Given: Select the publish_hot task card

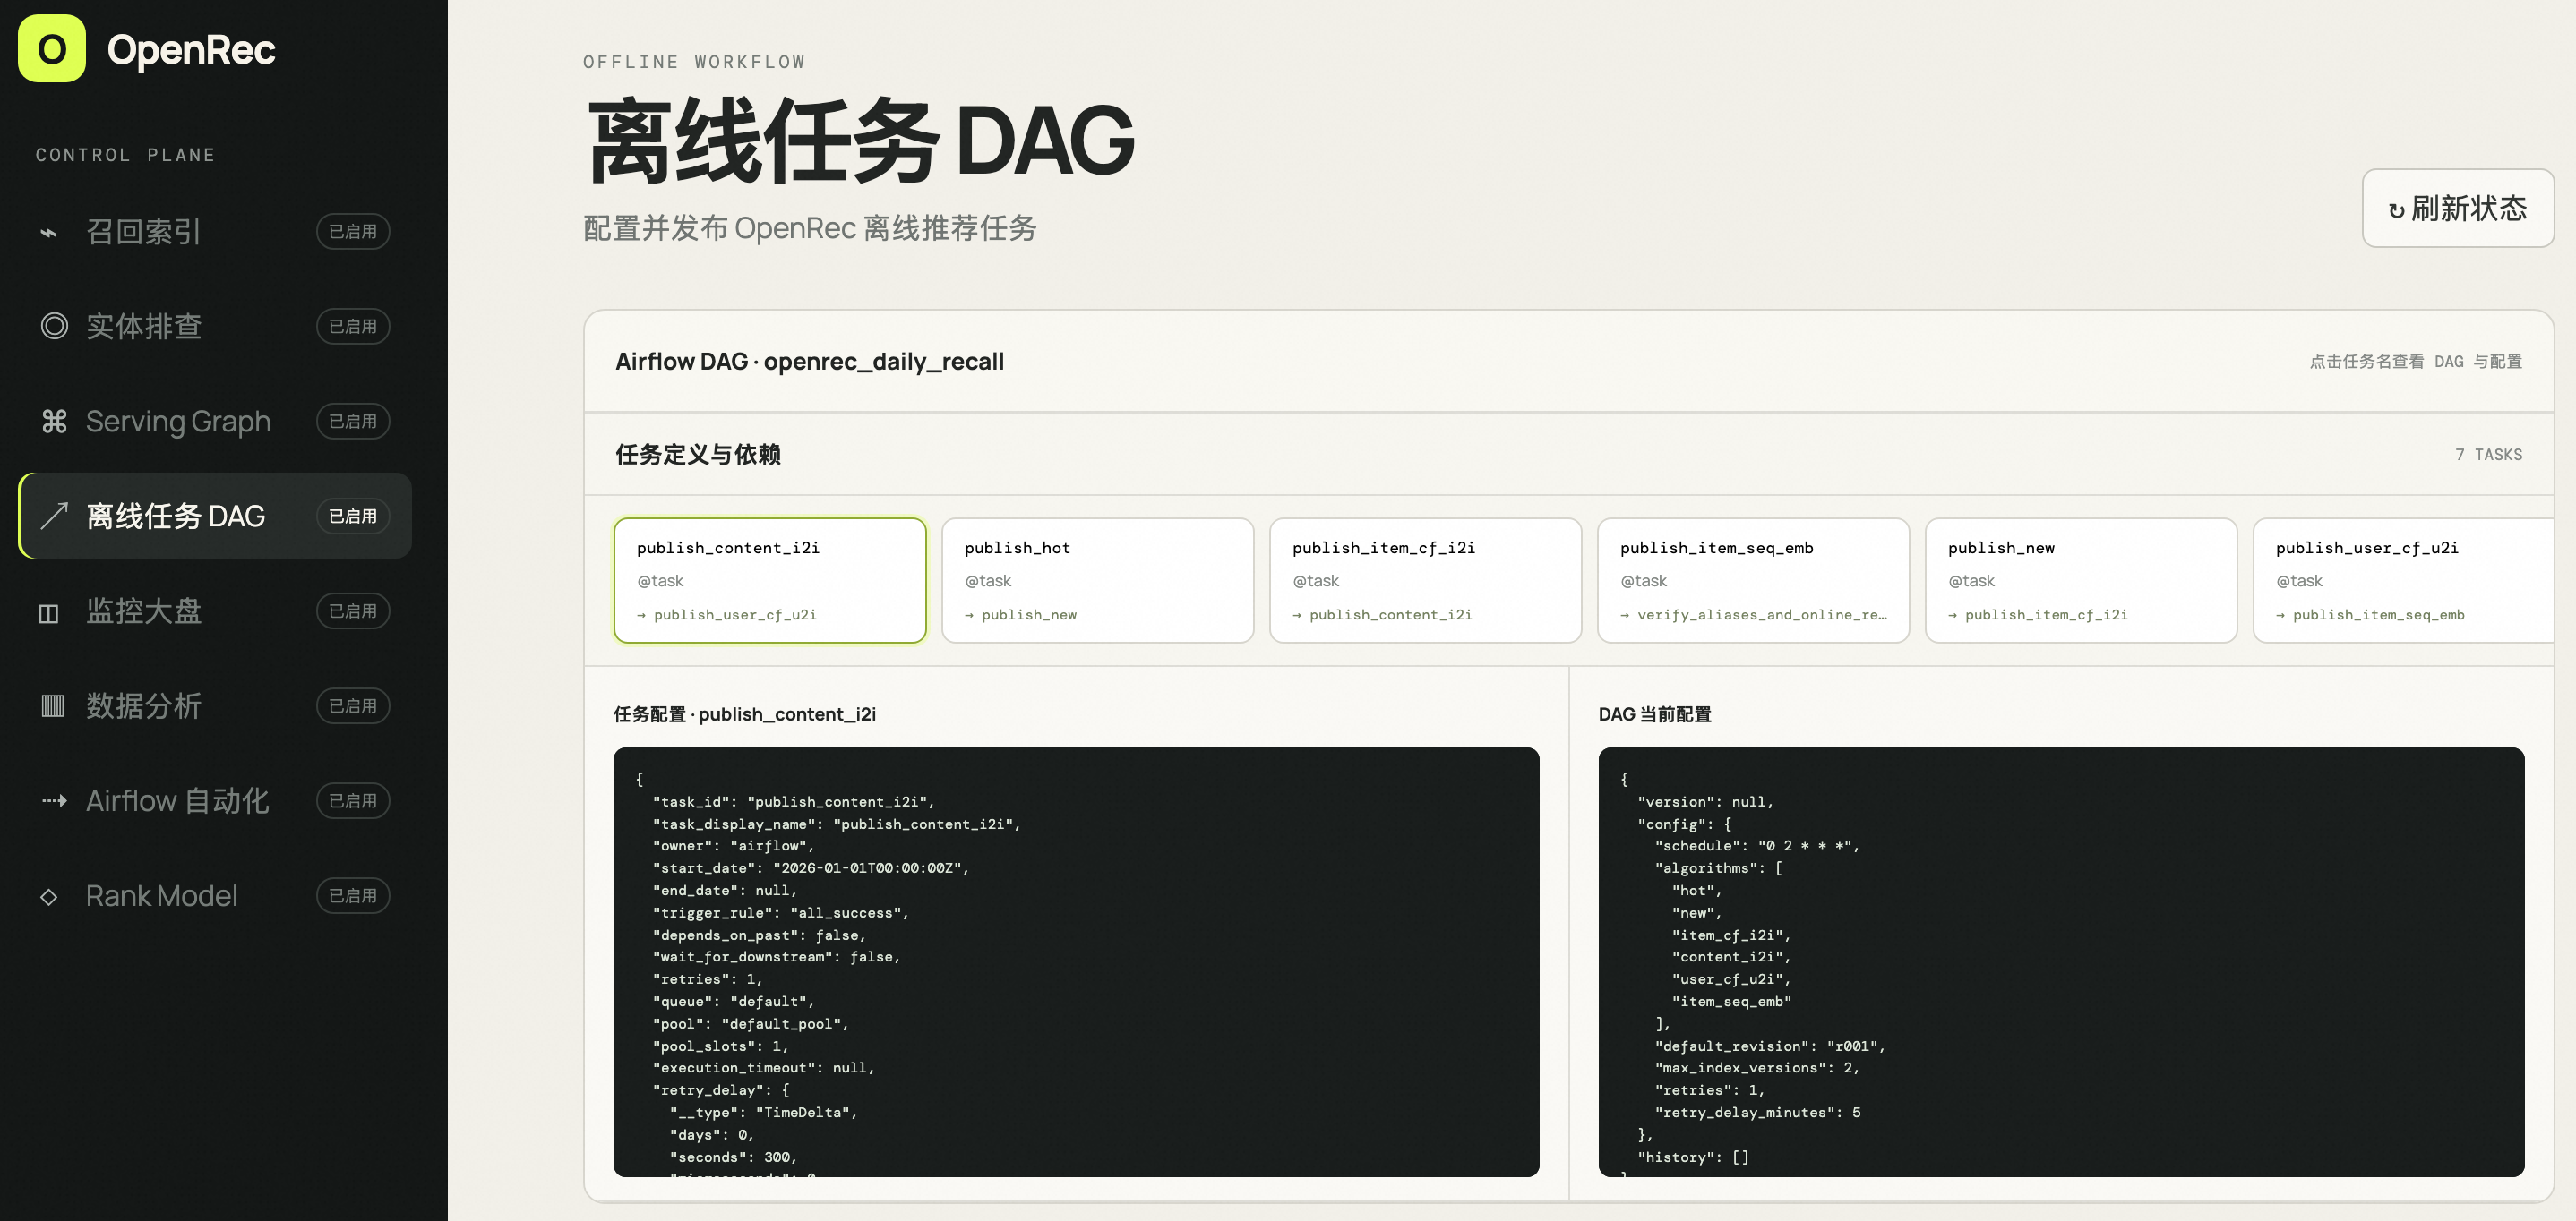Looking at the screenshot, I should click(1097, 581).
